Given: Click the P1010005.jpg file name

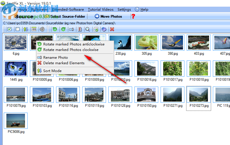Looking at the screenshot, I should pos(42,80).
